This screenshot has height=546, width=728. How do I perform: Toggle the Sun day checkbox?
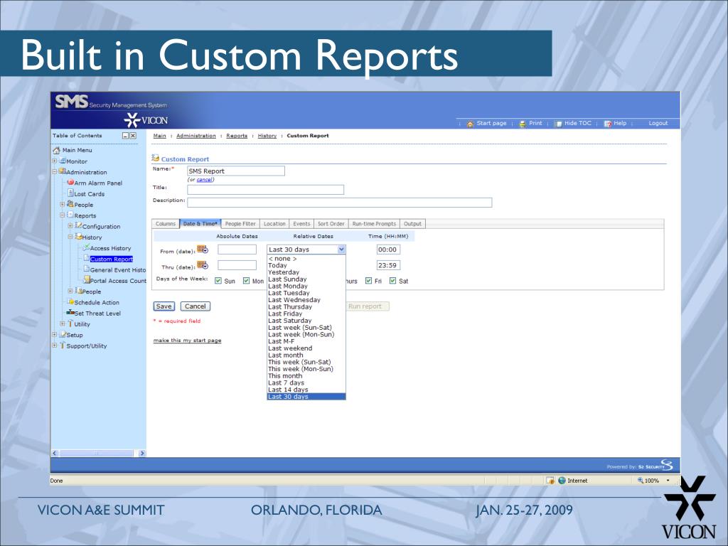tap(218, 281)
